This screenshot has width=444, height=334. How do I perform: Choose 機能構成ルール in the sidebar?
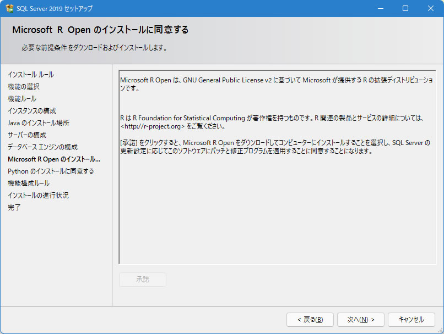(29, 183)
